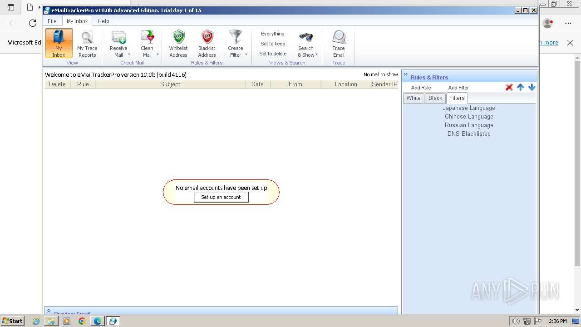
Task: Expand Search & Show dropdown arrow
Action: 316,54
